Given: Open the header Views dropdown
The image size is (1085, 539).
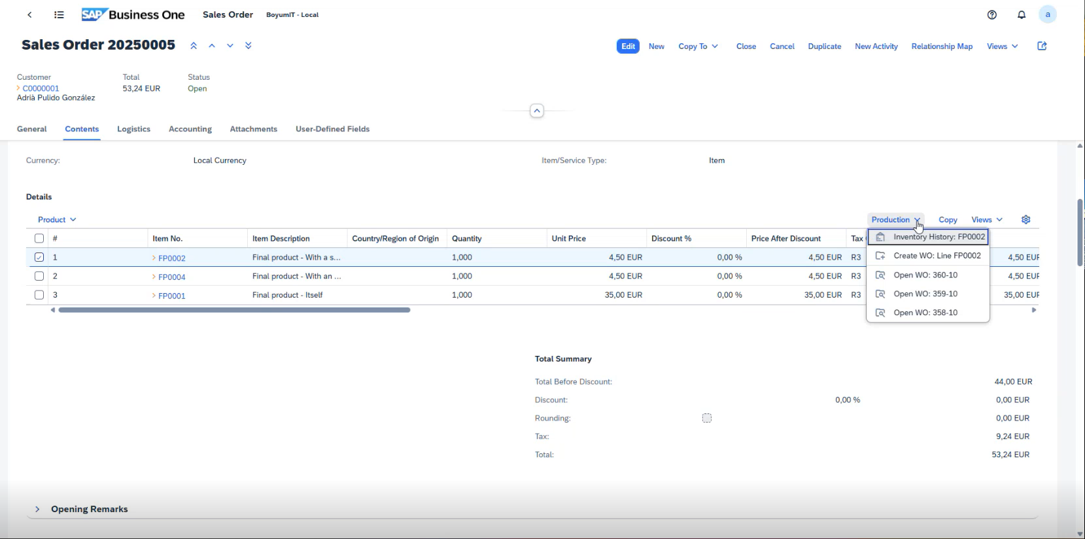Looking at the screenshot, I should coord(1003,46).
